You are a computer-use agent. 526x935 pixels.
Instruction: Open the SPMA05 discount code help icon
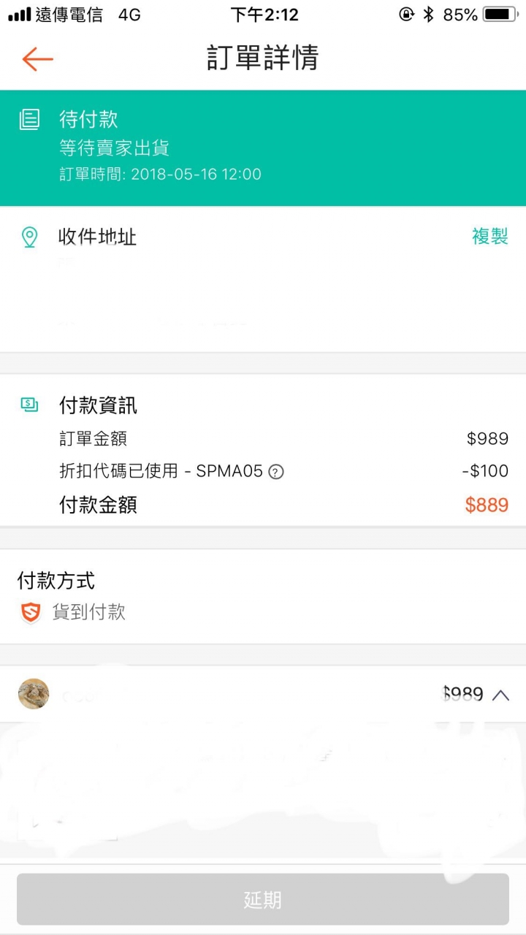(x=276, y=472)
